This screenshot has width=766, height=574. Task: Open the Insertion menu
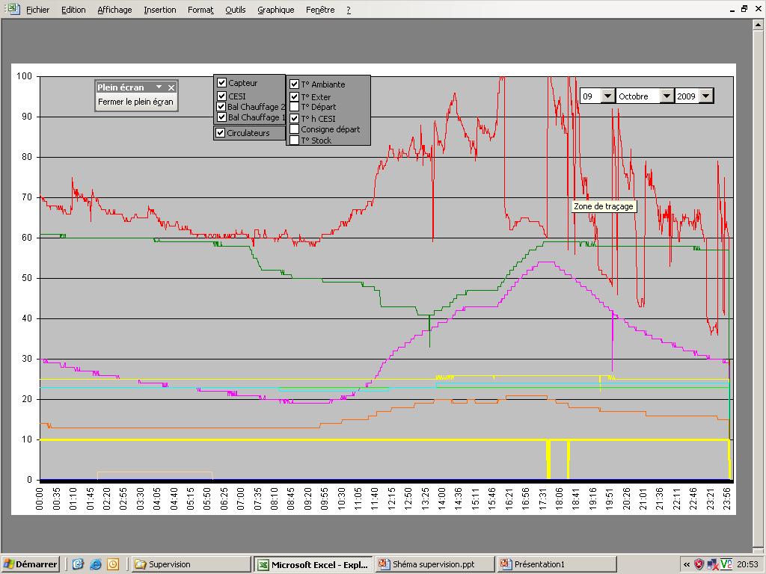(160, 10)
